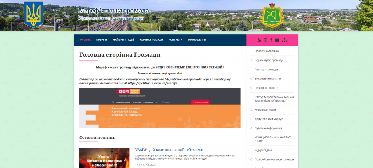Click the Головна сторінка Громади heading

click(120, 55)
